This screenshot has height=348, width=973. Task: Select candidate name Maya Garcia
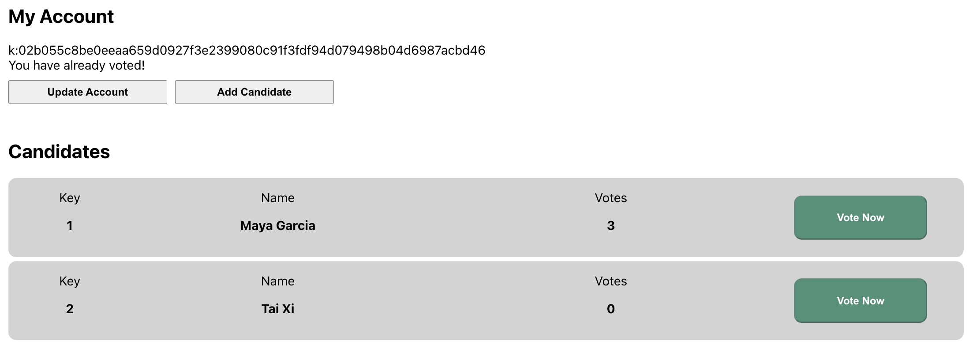[277, 225]
